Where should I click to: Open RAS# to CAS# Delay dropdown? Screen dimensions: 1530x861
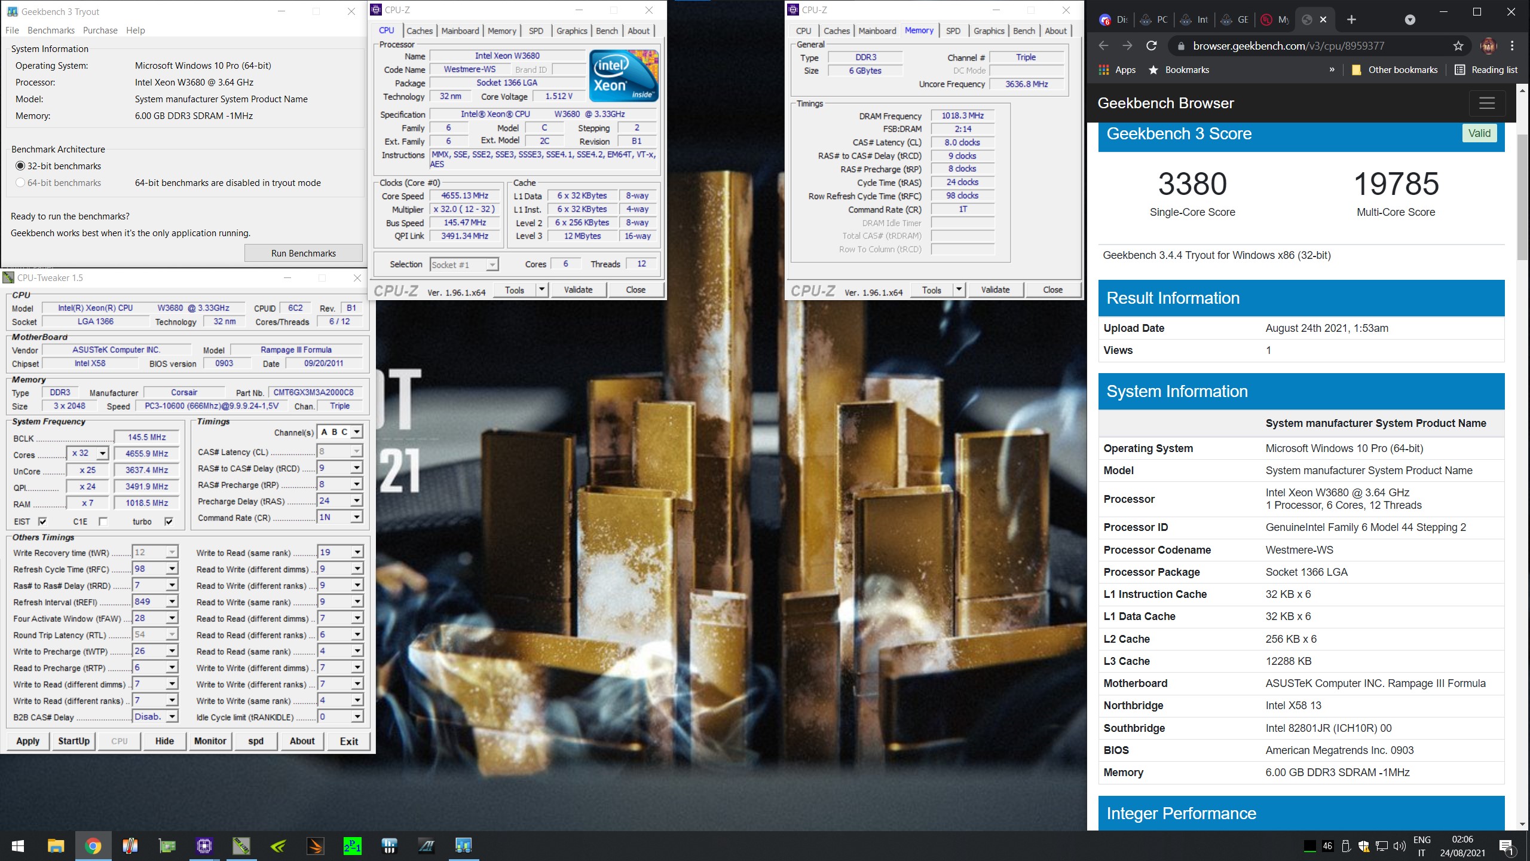tap(357, 468)
